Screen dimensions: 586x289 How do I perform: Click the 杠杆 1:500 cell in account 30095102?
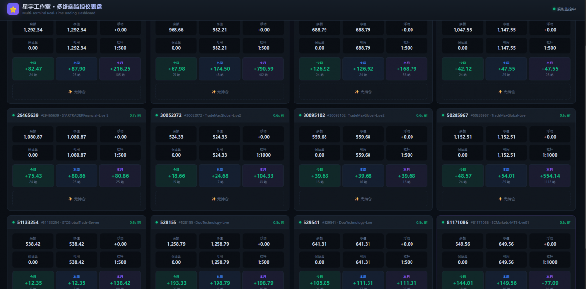[407, 153]
